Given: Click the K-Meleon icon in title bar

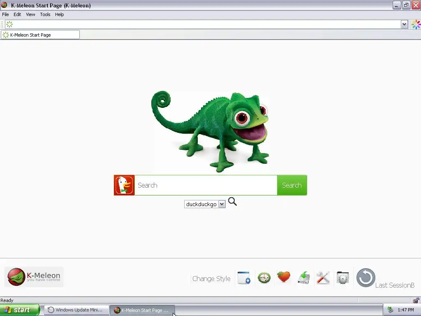Looking at the screenshot, I should point(4,5).
